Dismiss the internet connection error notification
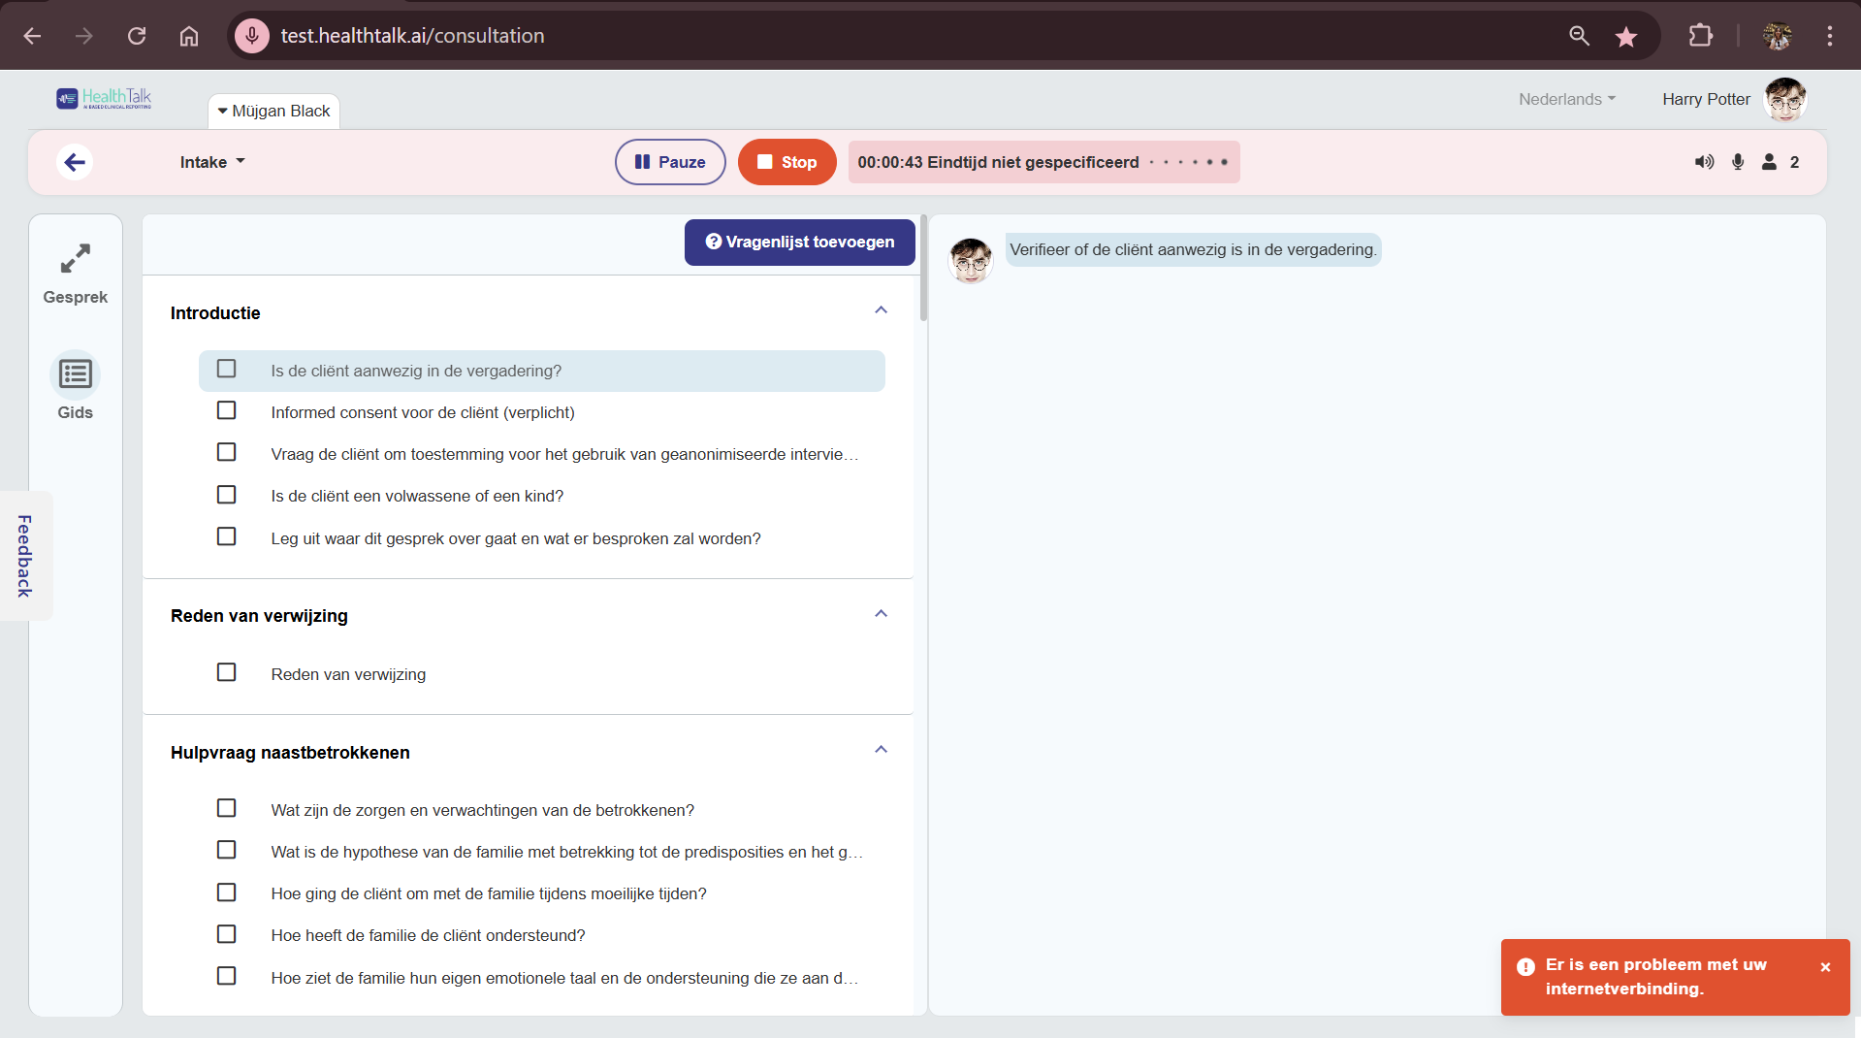 point(1825,967)
